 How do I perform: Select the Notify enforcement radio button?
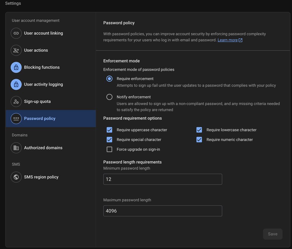[109, 97]
